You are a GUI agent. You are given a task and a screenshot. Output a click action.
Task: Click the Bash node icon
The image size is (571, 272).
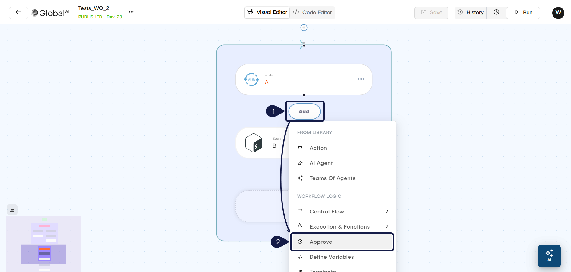click(254, 143)
